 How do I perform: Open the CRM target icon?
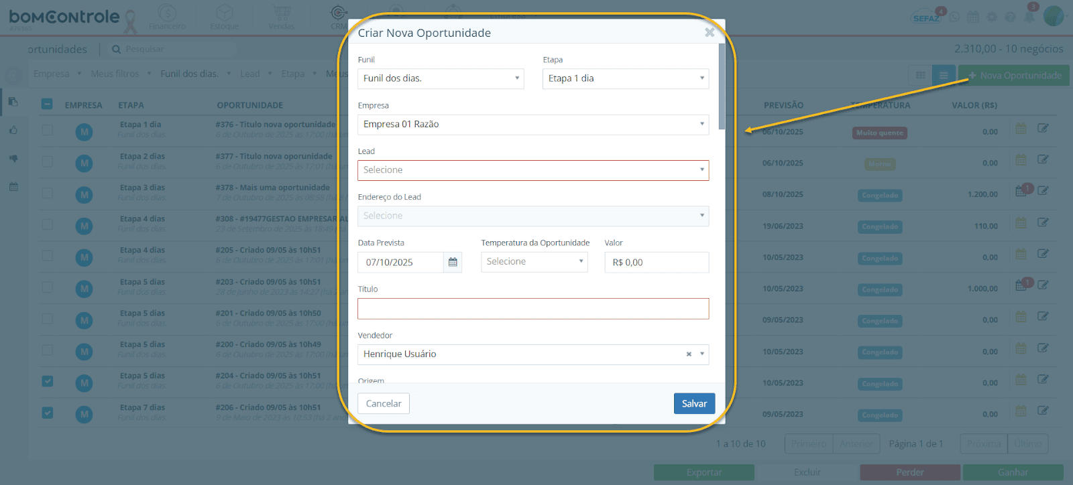[339, 17]
